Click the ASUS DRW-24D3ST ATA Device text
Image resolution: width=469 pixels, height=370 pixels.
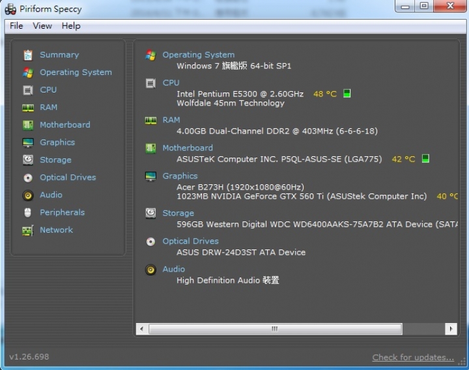[241, 253]
